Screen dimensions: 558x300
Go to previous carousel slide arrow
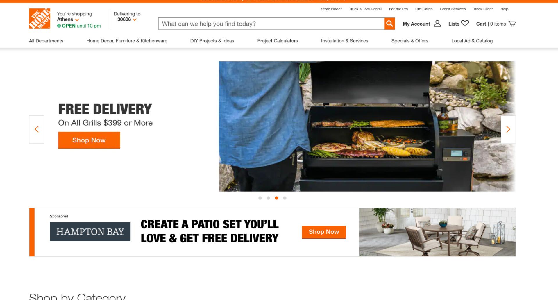(37, 129)
